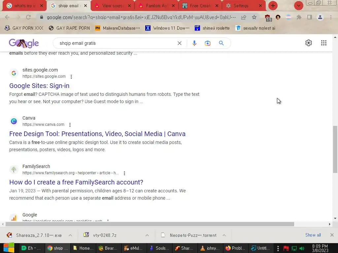Expand options for vty-0248.7z download
Screen dimensions: 338x253
click(147, 235)
